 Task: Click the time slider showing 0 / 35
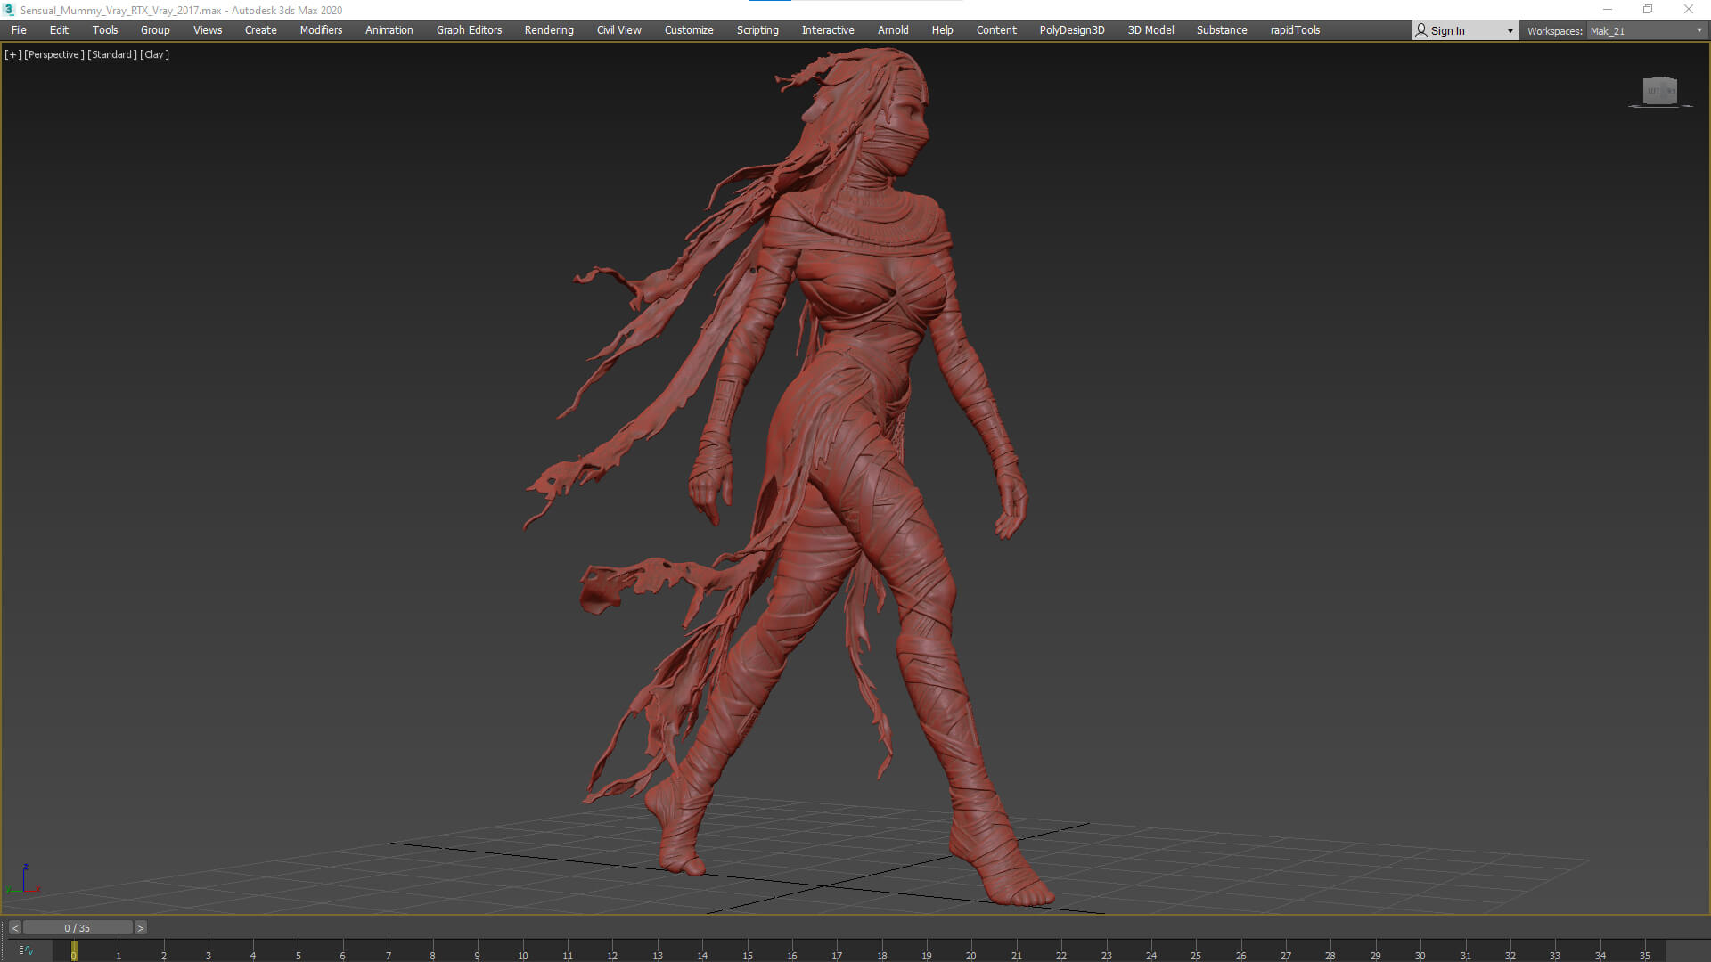[78, 928]
